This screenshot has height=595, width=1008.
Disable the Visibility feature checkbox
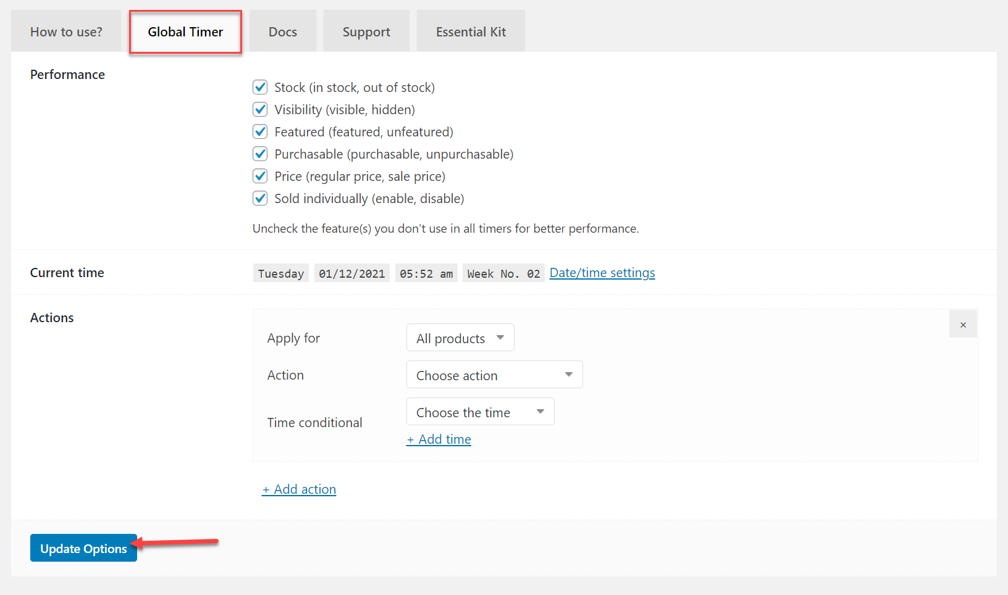[x=260, y=109]
